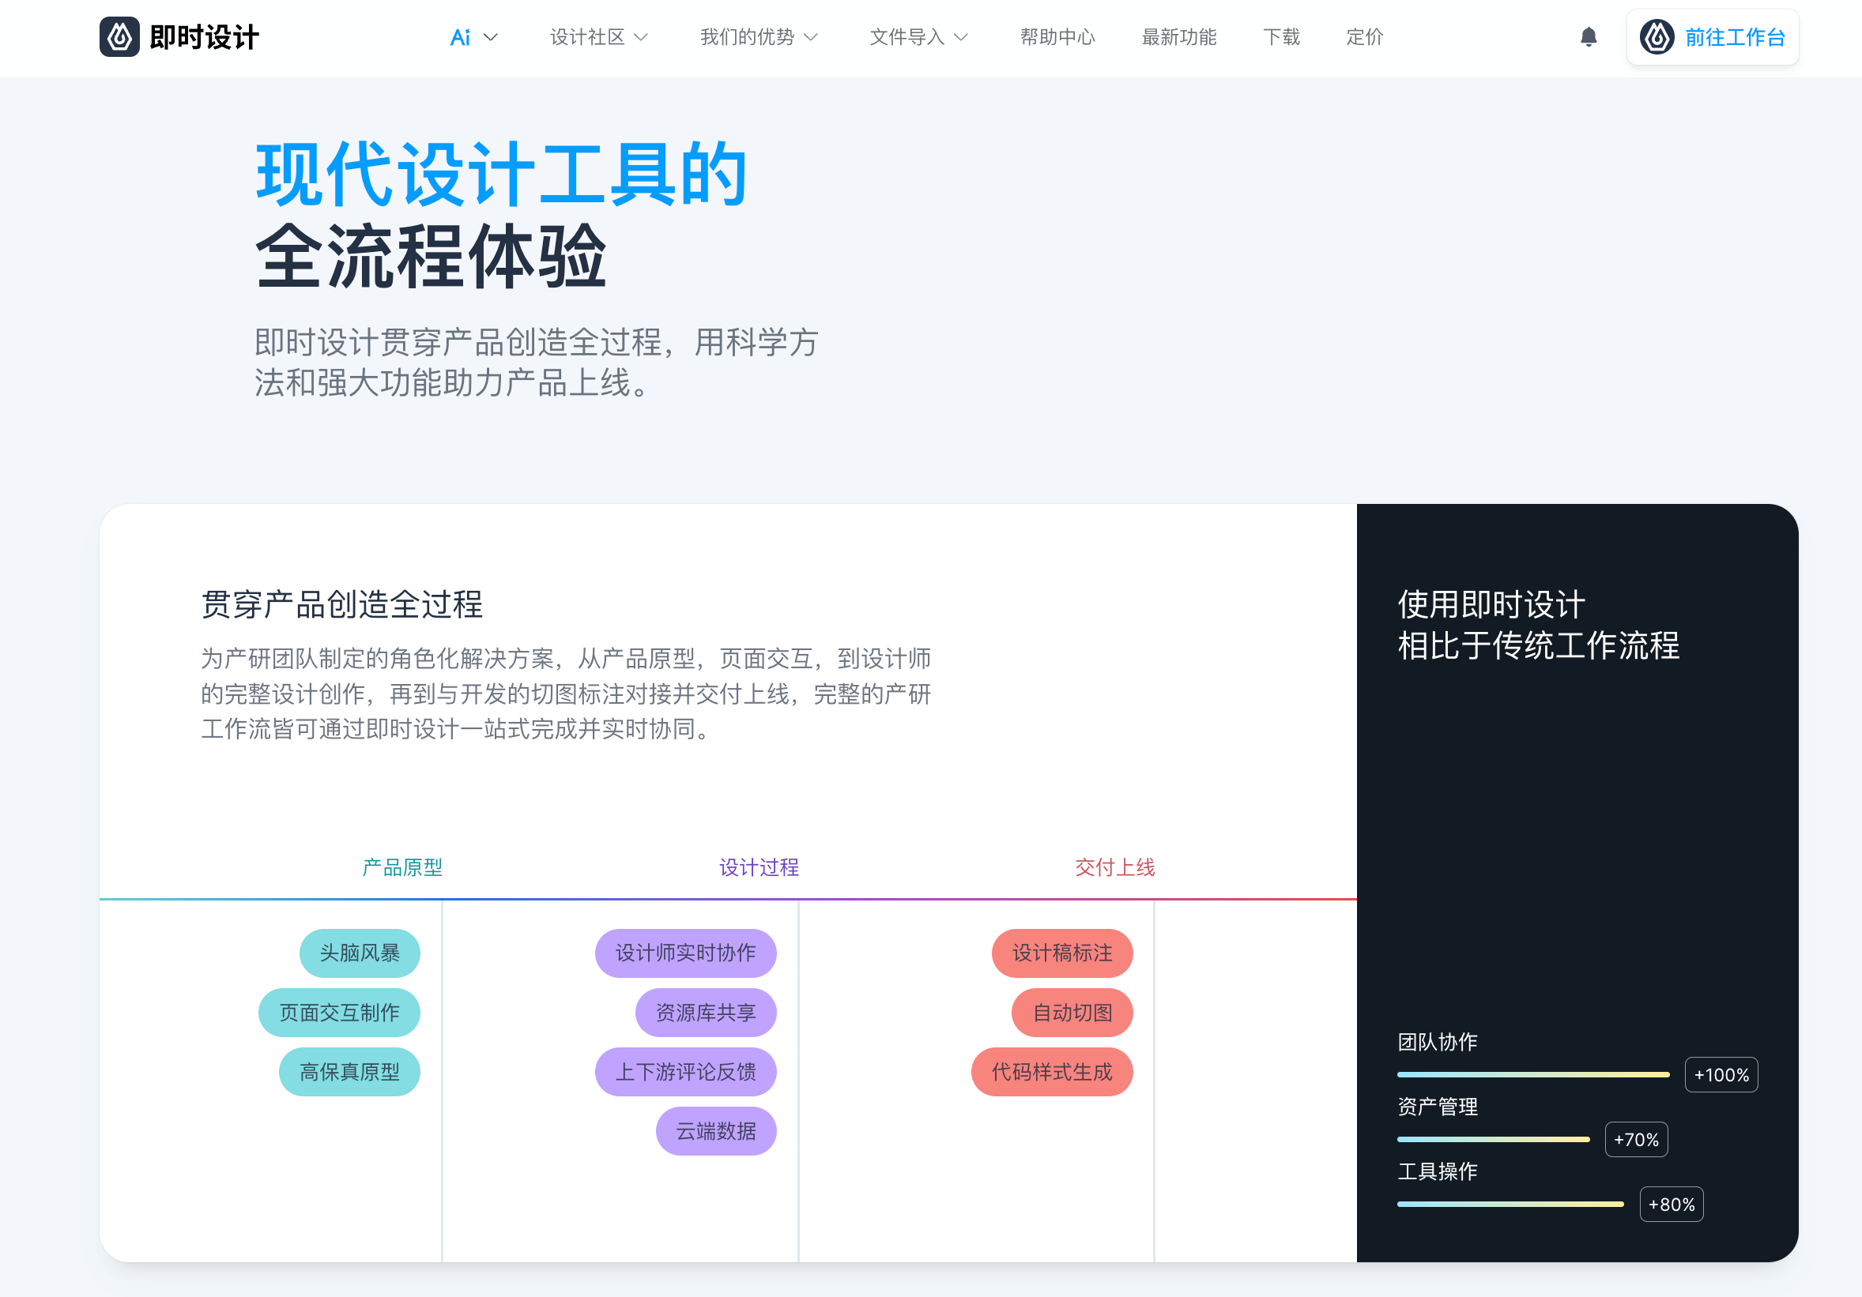1862x1297 pixels.
Task: Click the 上下游评论反馈 tag
Action: pos(686,1072)
